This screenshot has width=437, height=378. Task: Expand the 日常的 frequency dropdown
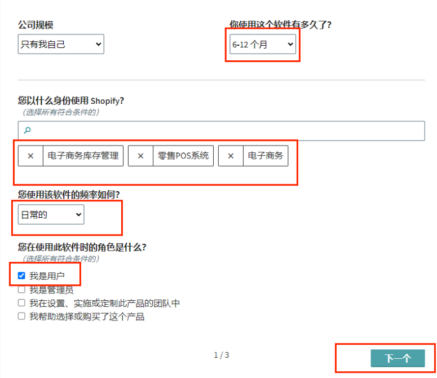tap(51, 214)
